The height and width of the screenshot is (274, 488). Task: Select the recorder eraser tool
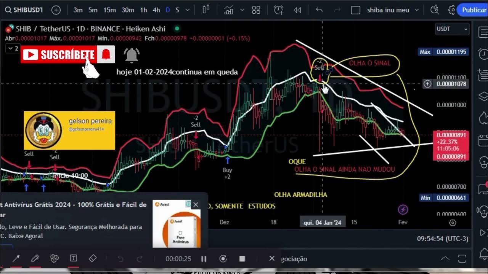93,259
